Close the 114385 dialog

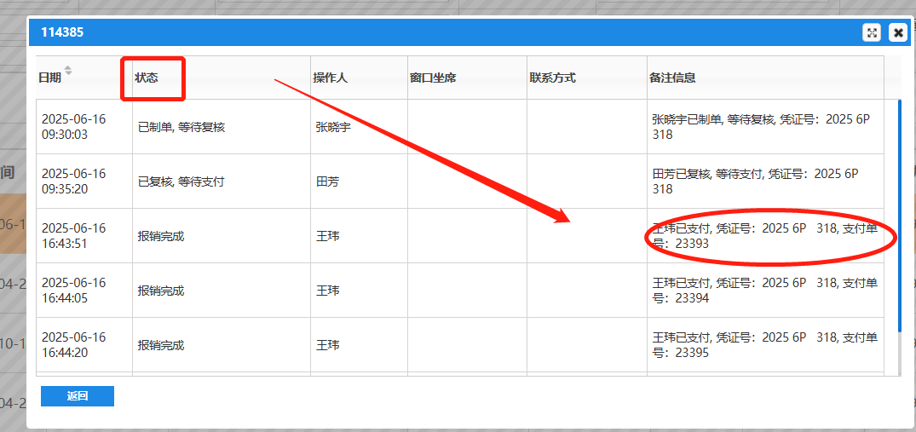898,32
